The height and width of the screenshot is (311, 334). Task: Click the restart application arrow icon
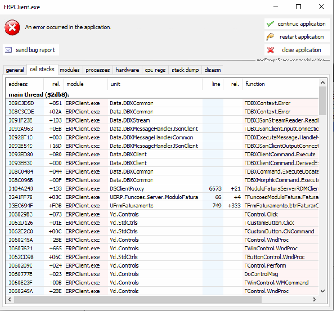point(270,37)
